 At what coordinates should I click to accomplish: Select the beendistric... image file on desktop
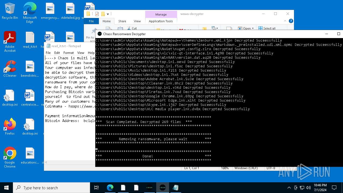coord(30,69)
